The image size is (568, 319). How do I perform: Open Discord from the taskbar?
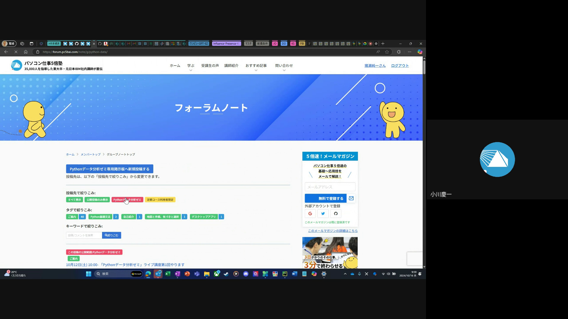point(246,274)
